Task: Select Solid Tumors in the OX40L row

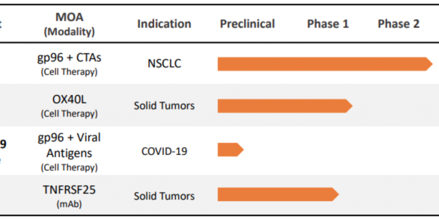Action: click(x=164, y=106)
